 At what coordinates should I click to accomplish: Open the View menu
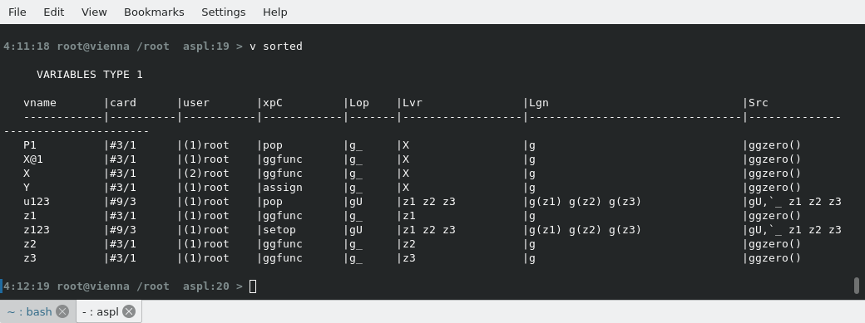(94, 12)
